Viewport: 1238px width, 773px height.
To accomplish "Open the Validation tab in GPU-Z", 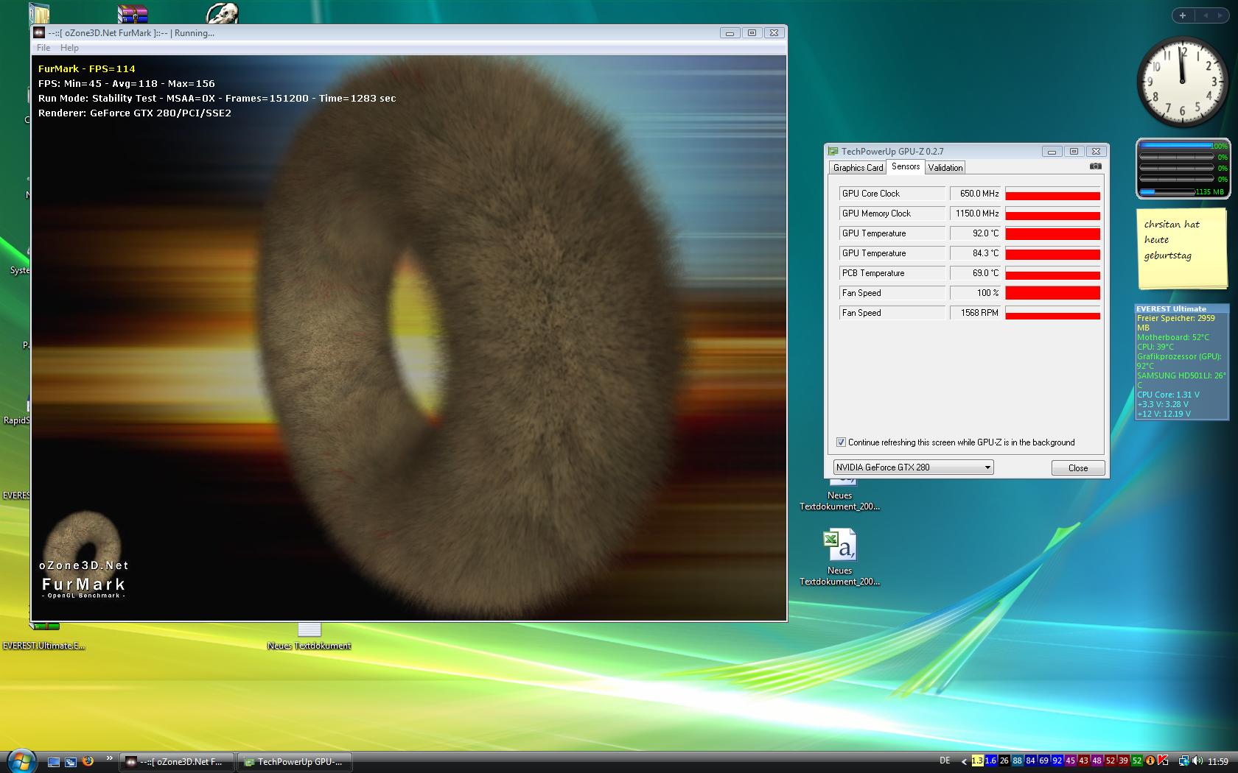I will [x=945, y=168].
